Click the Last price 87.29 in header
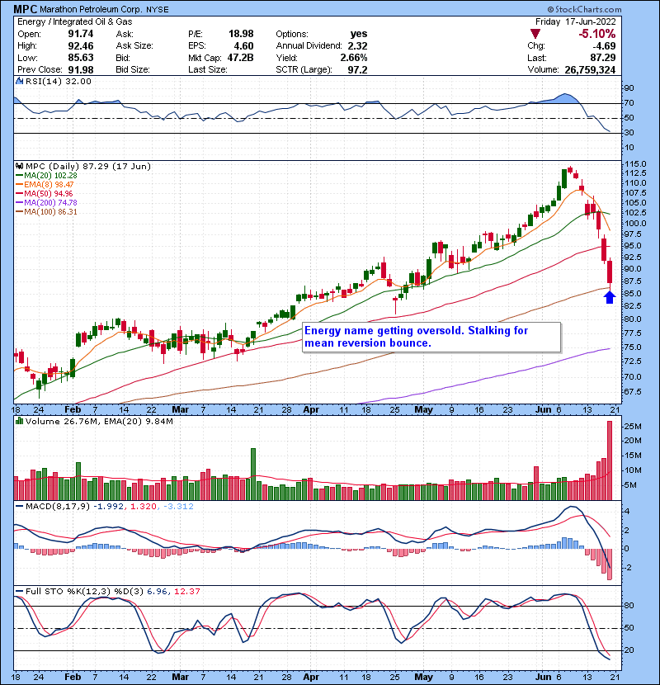 pyautogui.click(x=603, y=57)
